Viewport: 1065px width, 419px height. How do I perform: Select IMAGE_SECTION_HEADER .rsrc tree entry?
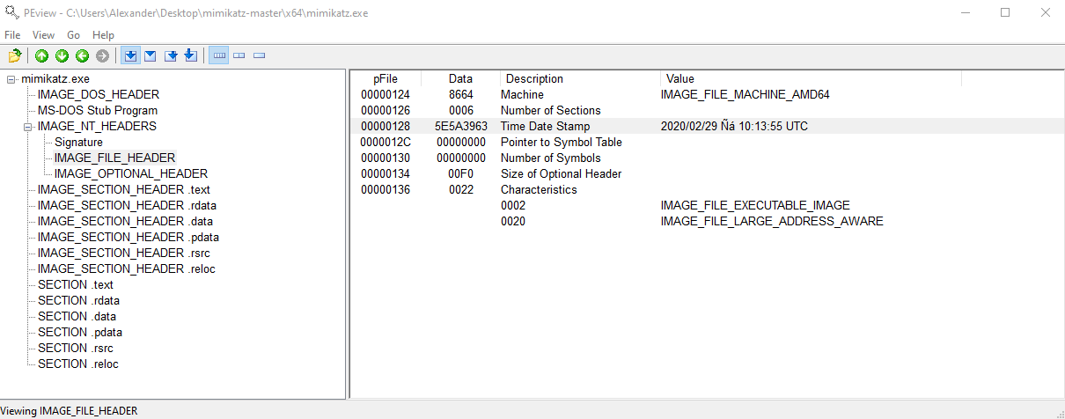tap(124, 253)
